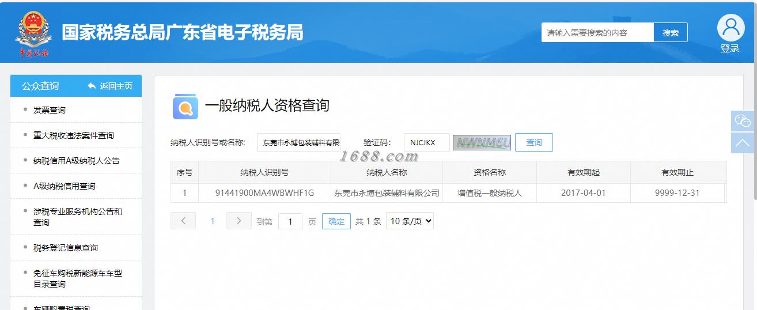The height and width of the screenshot is (310, 757).
Task: Select page number 1 in pagination
Action: [x=213, y=221]
